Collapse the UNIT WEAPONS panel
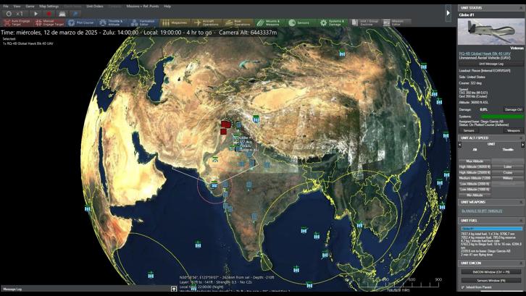Image resolution: width=526 pixels, height=296 pixels. coord(521,202)
